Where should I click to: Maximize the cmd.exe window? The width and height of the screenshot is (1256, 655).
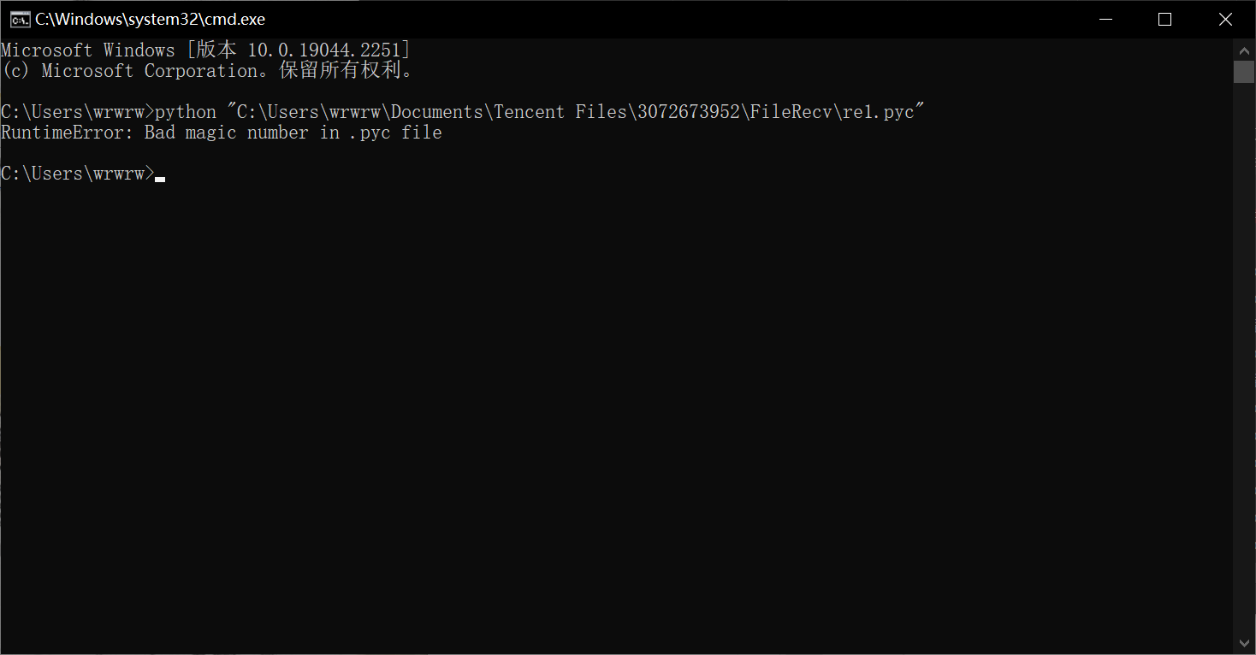click(x=1164, y=20)
